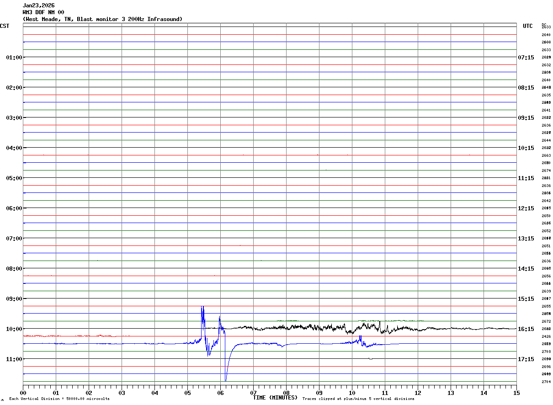
Task: Click the 04:00 CST time label
Action: pos(14,148)
